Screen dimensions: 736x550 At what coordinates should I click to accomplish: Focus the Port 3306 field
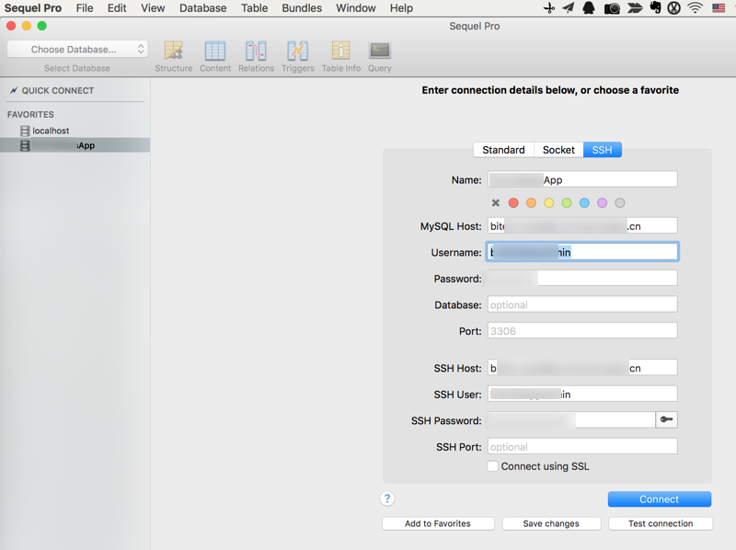coord(582,330)
